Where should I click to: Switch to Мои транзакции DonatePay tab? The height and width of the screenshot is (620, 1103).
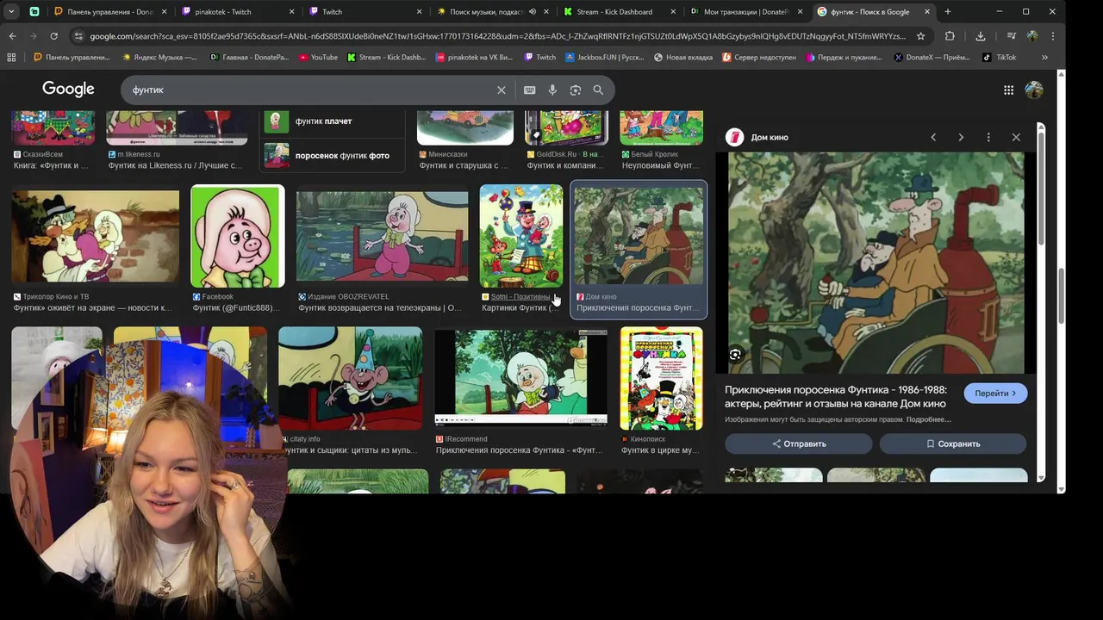(747, 11)
